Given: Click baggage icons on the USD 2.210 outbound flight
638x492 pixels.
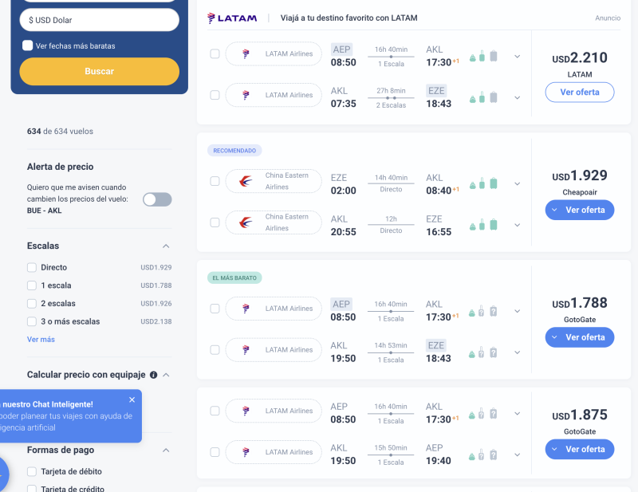Looking at the screenshot, I should coord(483,56).
